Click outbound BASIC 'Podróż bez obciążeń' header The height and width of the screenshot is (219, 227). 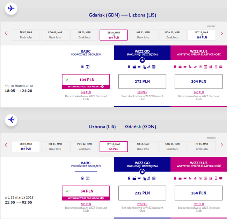86,53
